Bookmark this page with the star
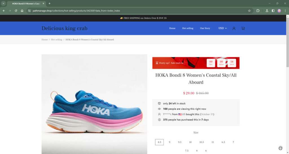This screenshot has height=154, width=289. (249, 11)
